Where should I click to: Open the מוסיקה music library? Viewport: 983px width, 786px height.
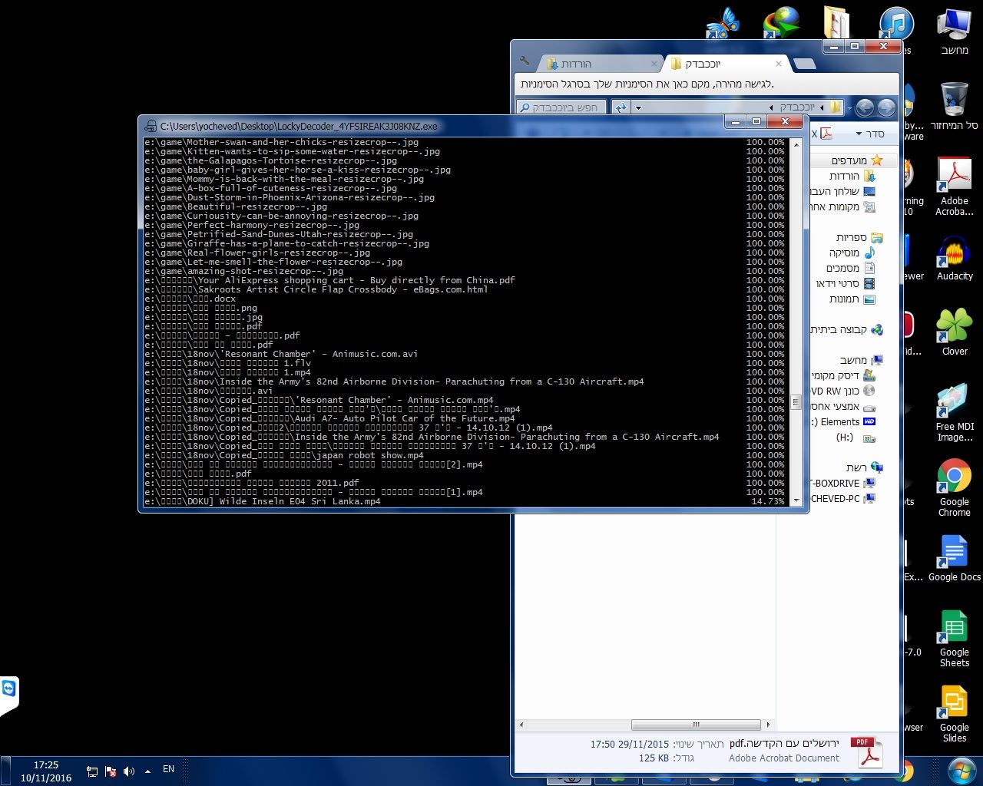pyautogui.click(x=843, y=253)
